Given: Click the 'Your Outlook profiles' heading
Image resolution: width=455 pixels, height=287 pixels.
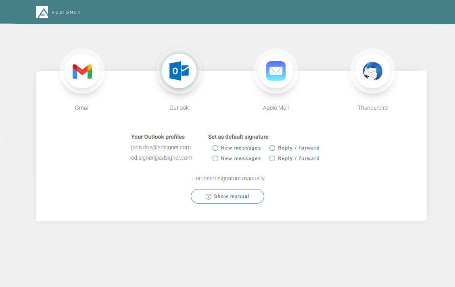Looking at the screenshot, I should (158, 137).
